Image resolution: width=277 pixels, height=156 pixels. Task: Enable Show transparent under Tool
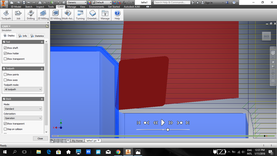click(5, 59)
